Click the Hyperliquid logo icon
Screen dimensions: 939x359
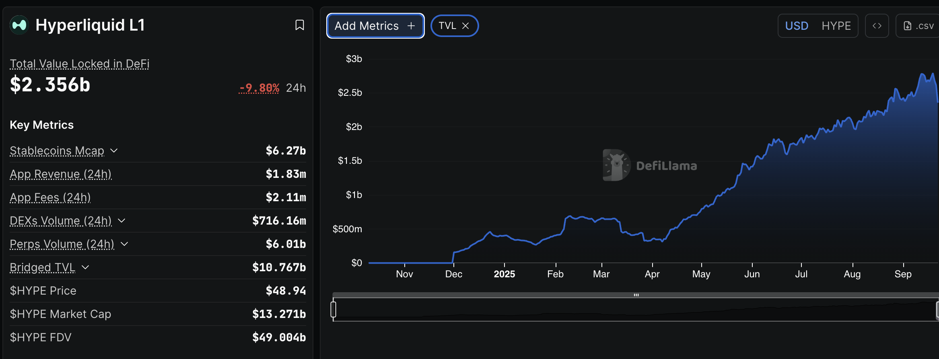(x=19, y=25)
